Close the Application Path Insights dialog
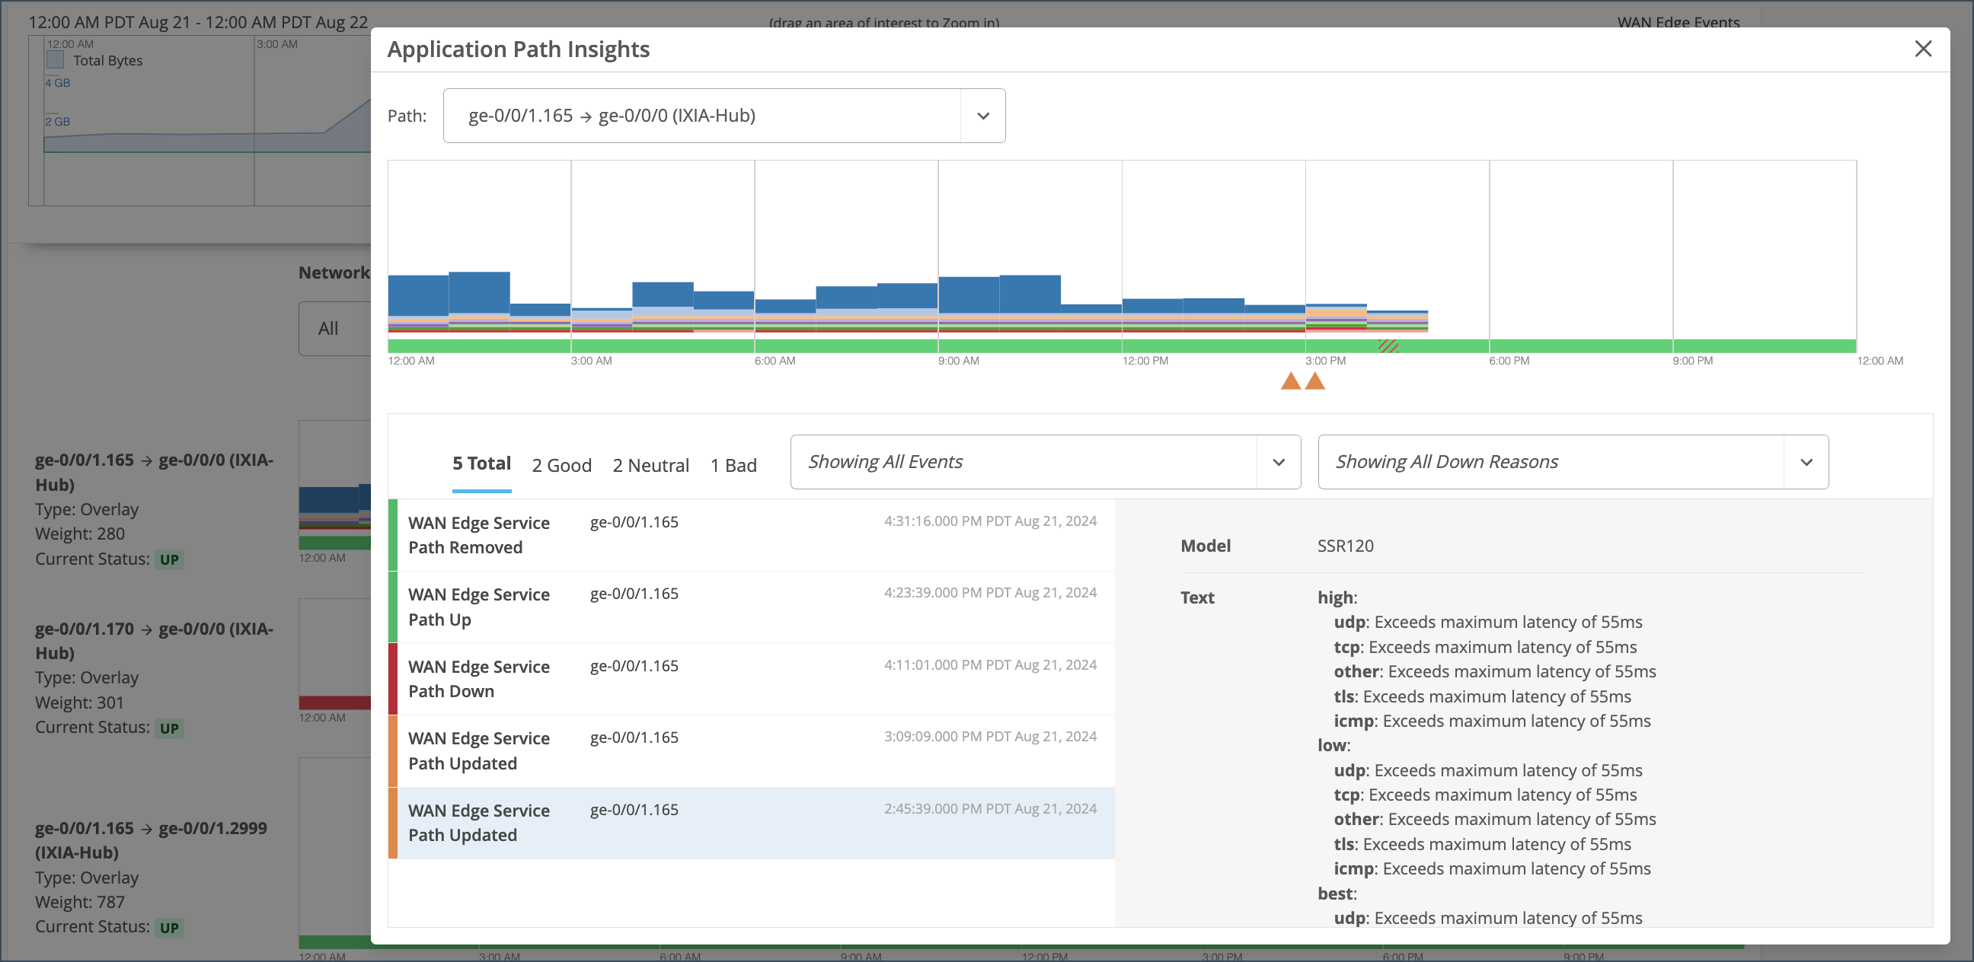1974x962 pixels. tap(1922, 49)
